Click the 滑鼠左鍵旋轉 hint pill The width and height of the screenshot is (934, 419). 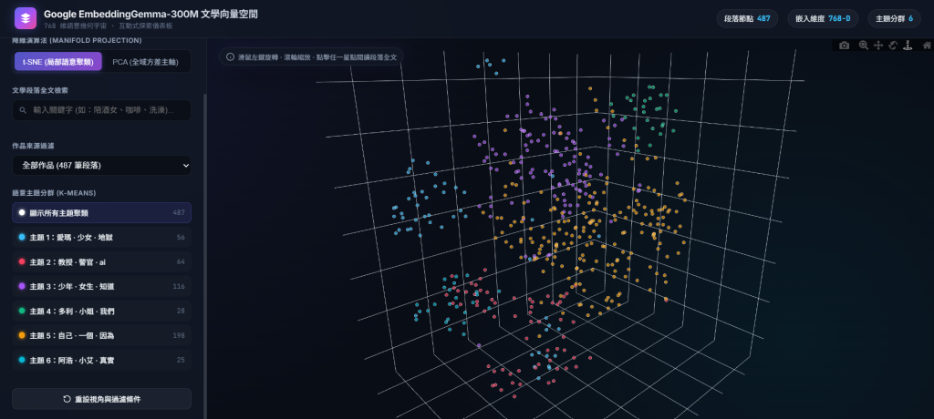click(311, 57)
